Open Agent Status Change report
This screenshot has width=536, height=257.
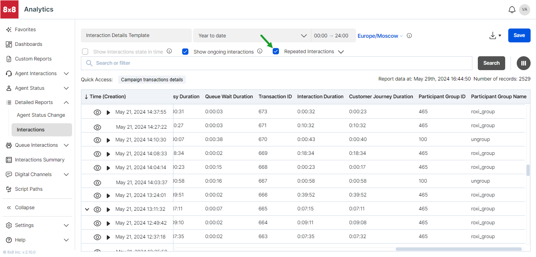(x=41, y=115)
